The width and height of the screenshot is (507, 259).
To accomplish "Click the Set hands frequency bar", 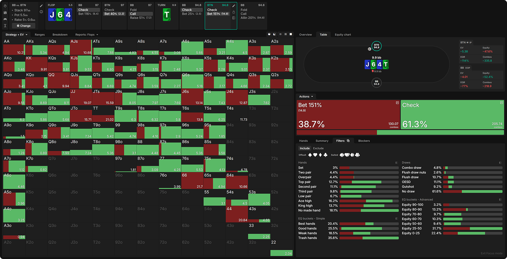I will (369, 168).
